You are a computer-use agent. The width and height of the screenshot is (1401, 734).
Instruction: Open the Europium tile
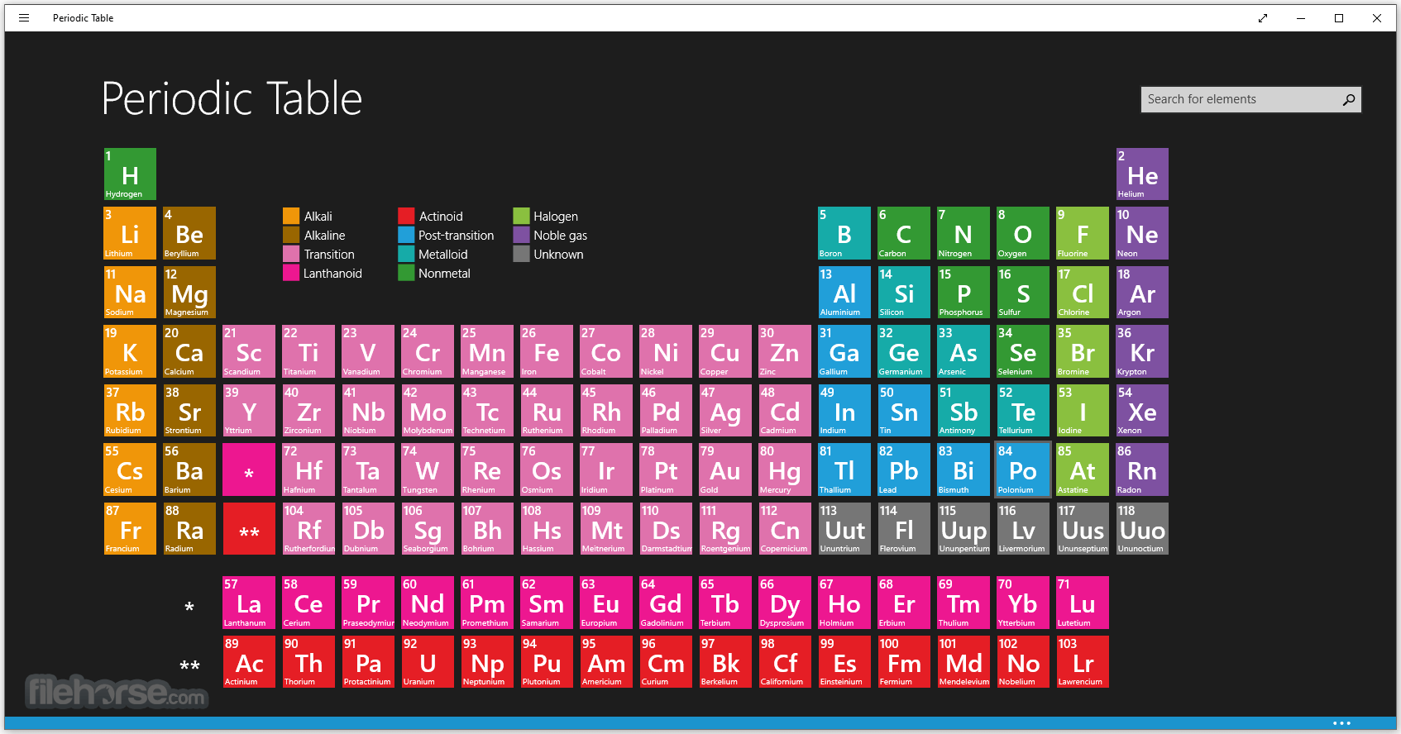click(x=606, y=603)
